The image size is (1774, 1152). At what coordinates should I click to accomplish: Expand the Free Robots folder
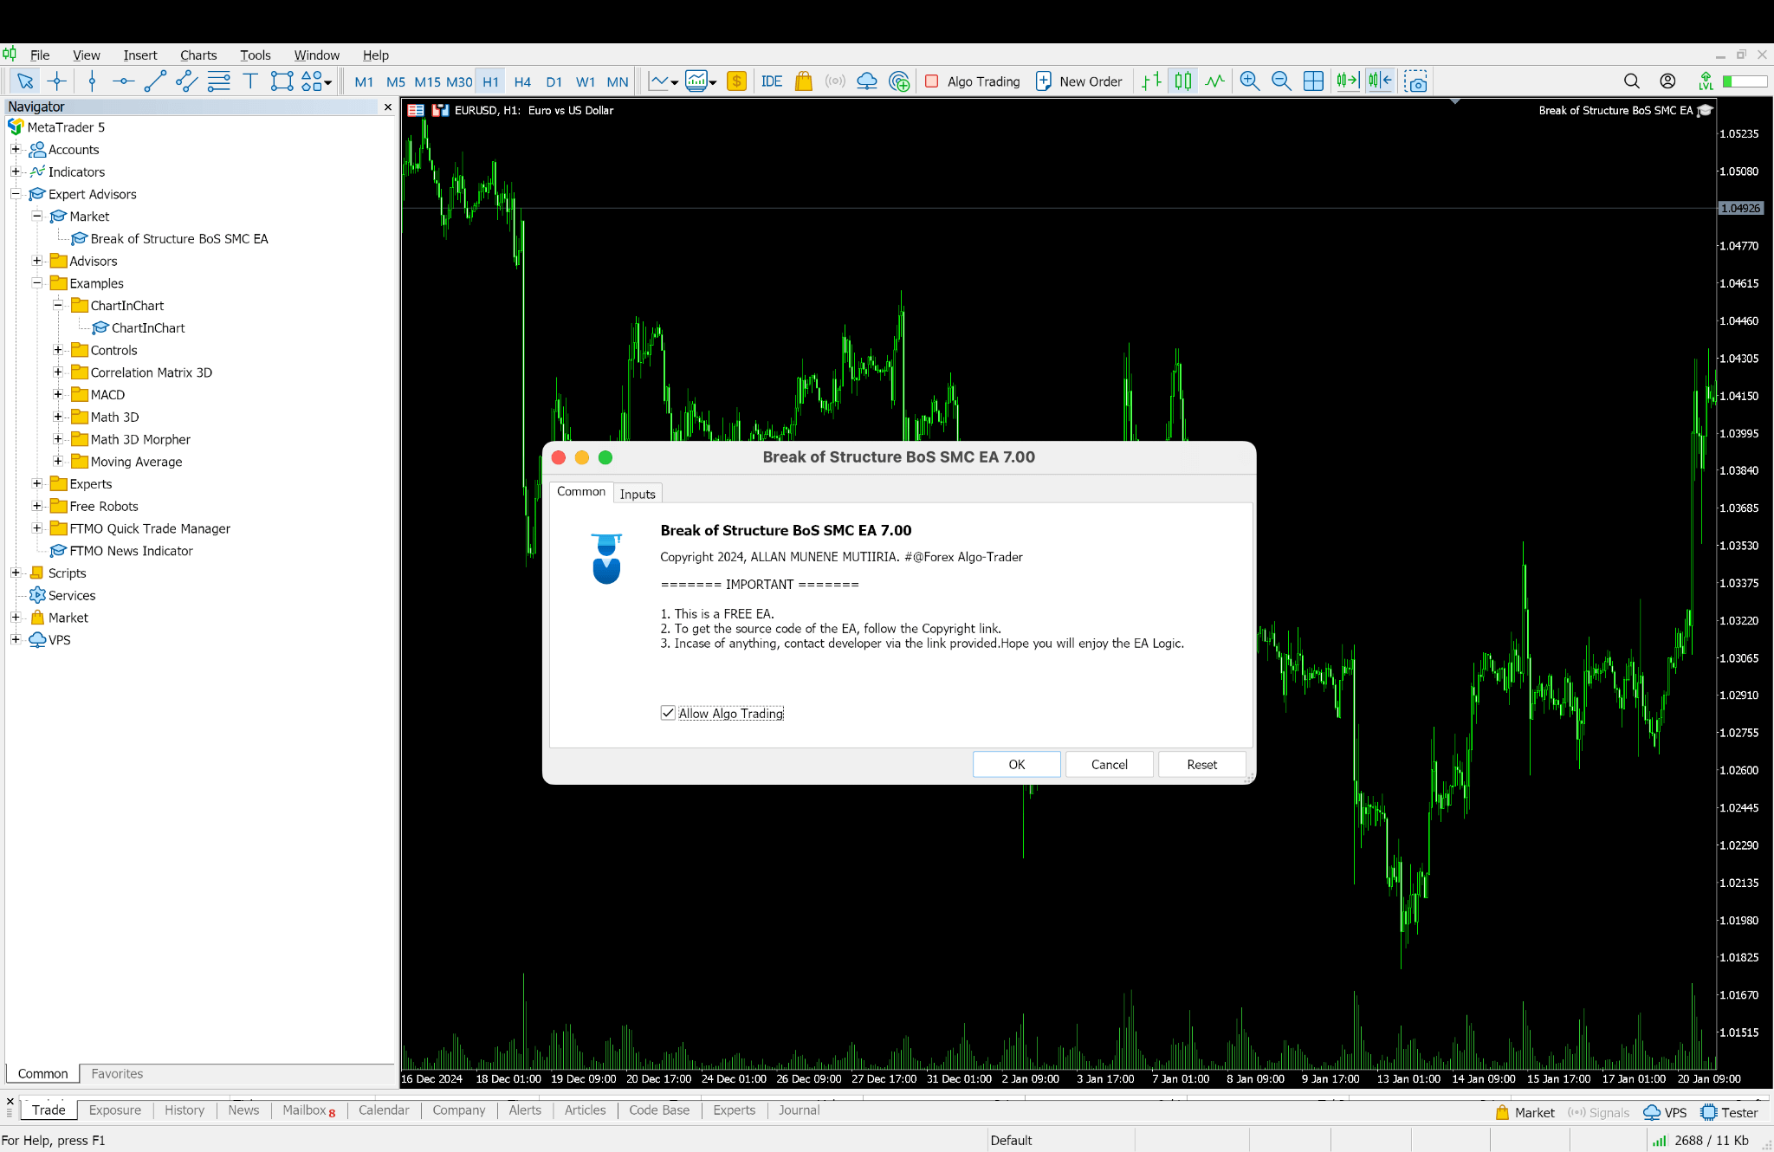click(x=37, y=506)
